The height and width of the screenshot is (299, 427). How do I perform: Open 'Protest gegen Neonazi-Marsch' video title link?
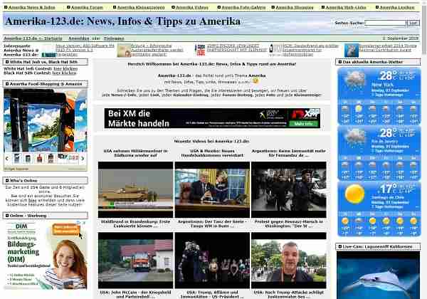(x=289, y=224)
